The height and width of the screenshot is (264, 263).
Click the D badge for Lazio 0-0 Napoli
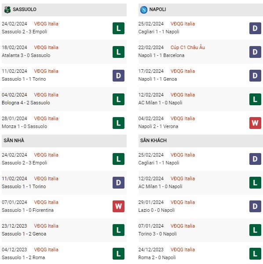[x=255, y=206]
